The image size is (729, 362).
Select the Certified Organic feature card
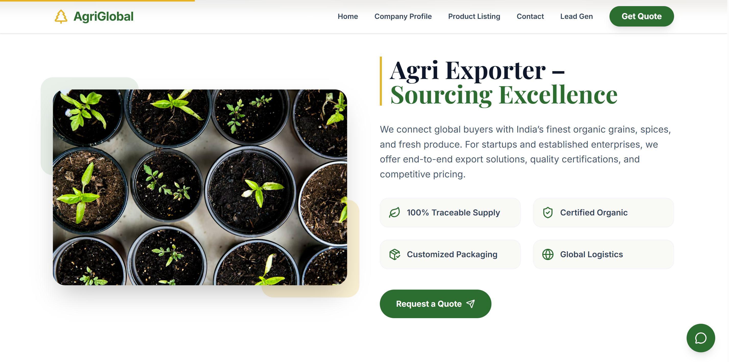[x=603, y=213]
